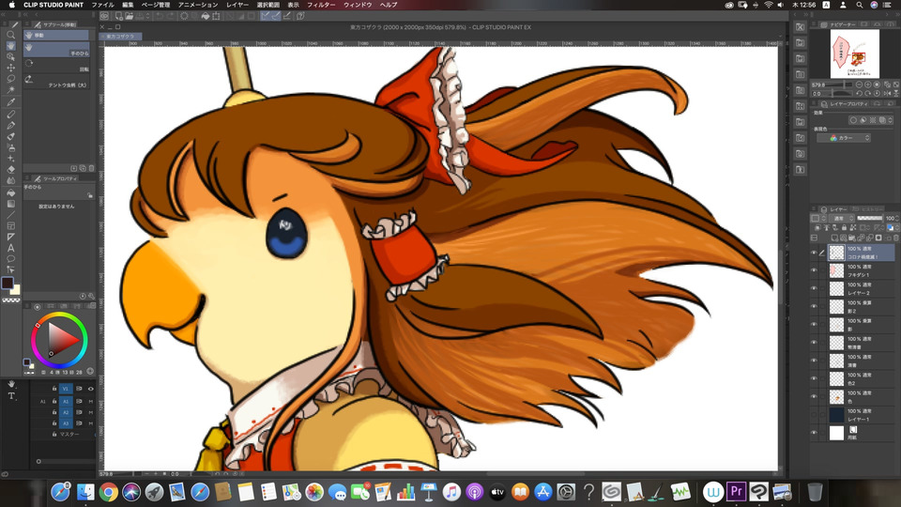The width and height of the screenshot is (901, 507).
Task: Open the Apple menu
Action: pos(11,5)
